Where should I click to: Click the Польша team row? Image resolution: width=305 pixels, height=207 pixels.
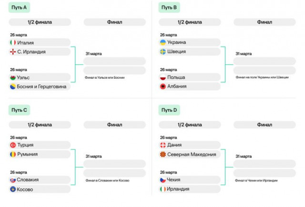190,77
